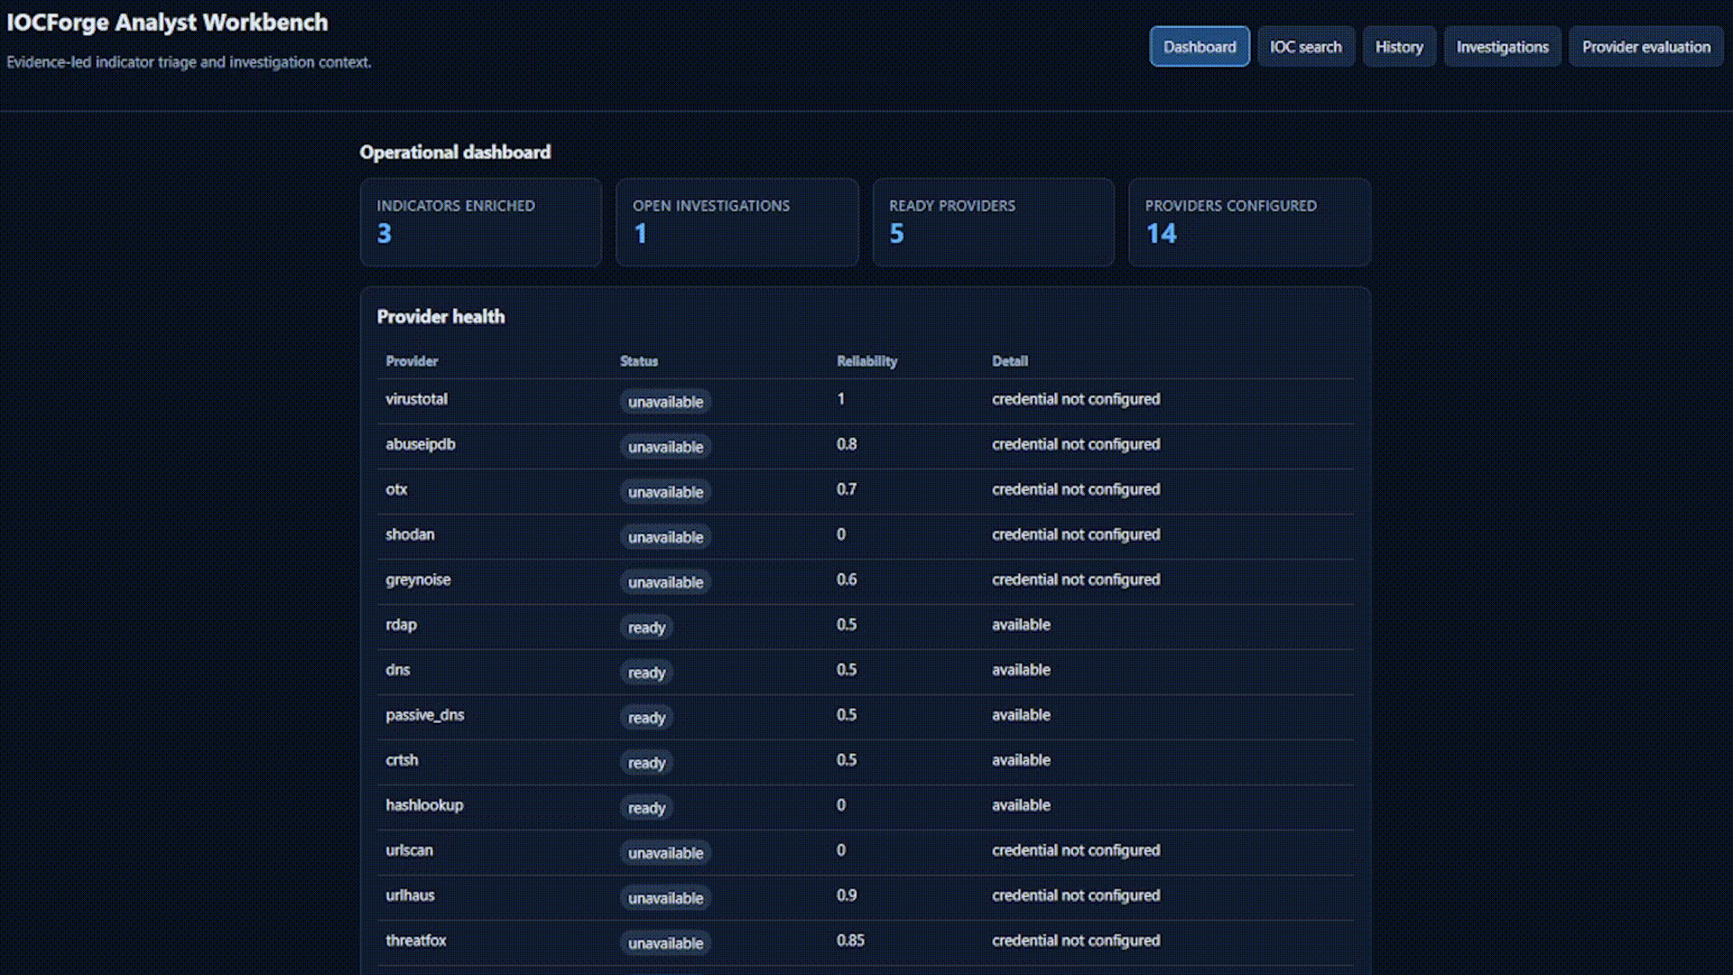
Task: Click virustotal's unavailable status badge
Action: click(x=666, y=402)
